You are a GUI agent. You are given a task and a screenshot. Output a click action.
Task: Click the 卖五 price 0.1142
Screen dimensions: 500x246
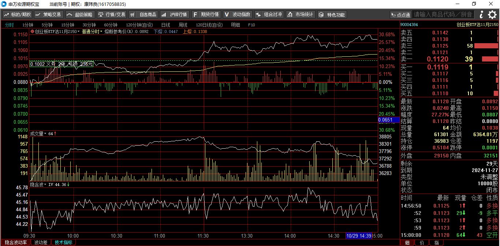point(440,33)
